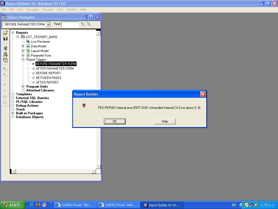
Task: Click AFTER PARAMETER FORM trigger bullet icon
Action: tap(33, 68)
